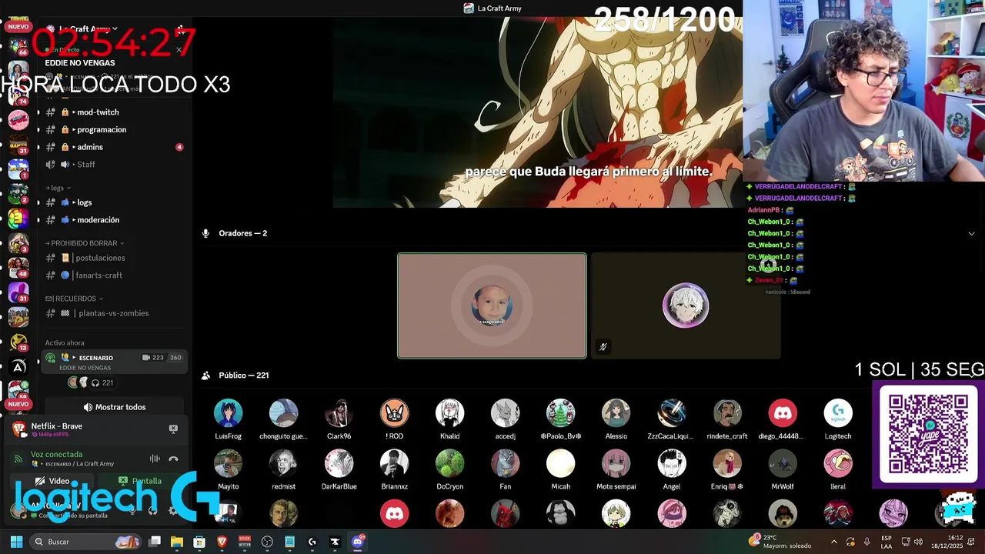Screen dimensions: 985x554
Task: Open File Explorer from the taskbar
Action: pos(177,542)
